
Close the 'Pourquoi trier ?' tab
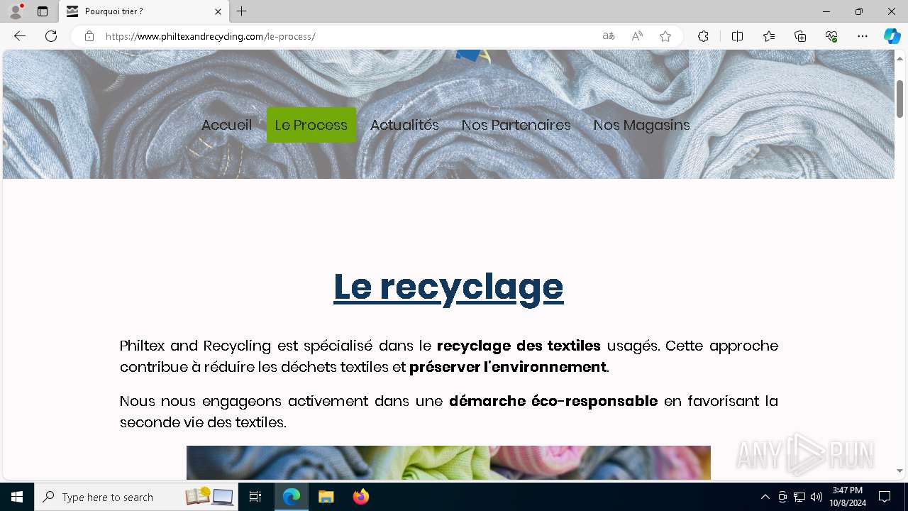click(x=218, y=11)
